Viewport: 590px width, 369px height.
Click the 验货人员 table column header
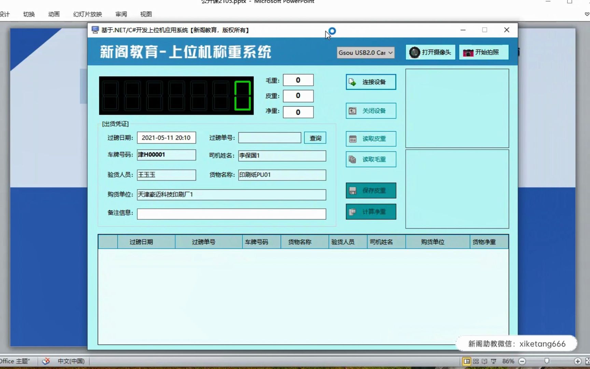click(x=348, y=242)
